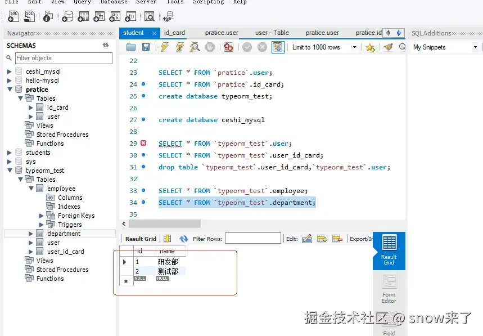Click the error marker on line 29
This screenshot has height=336, width=483.
coord(143,143)
